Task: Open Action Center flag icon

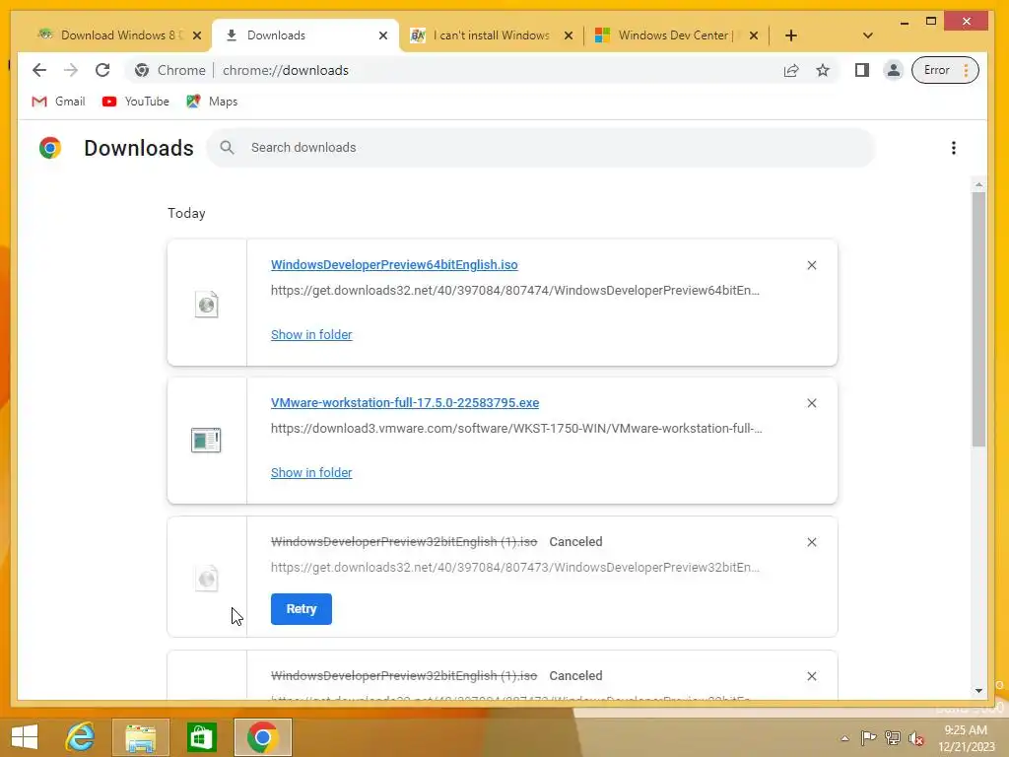Action: [x=868, y=737]
